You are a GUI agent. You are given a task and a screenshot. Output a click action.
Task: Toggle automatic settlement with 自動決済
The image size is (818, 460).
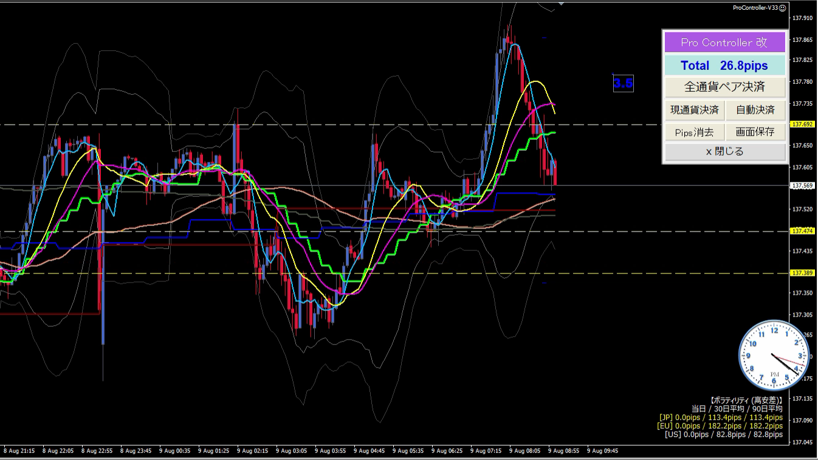(755, 110)
